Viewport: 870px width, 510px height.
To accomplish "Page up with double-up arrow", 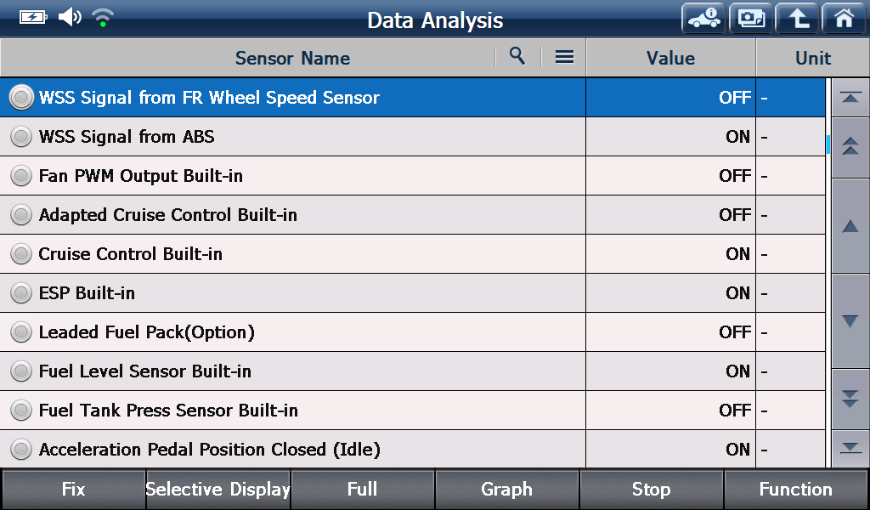I will click(x=850, y=146).
